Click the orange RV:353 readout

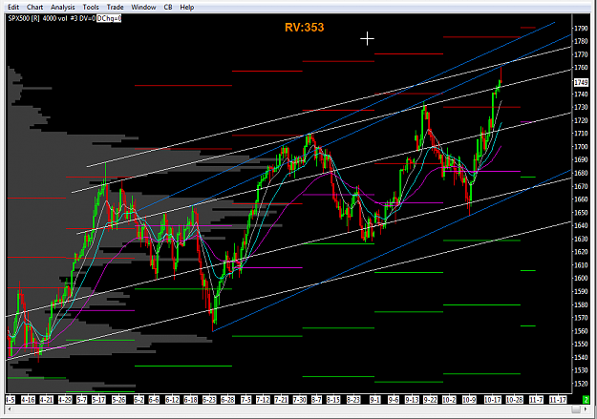[304, 28]
